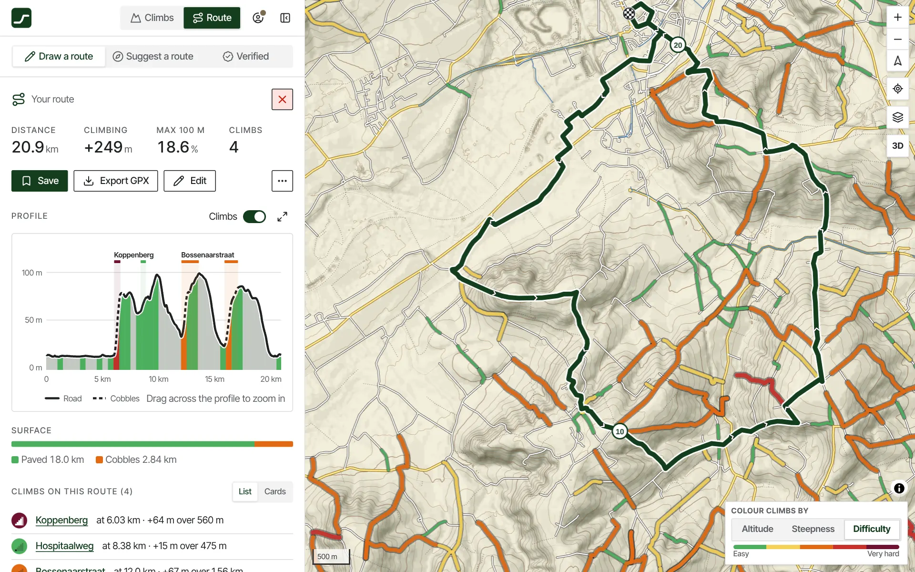This screenshot has width=915, height=572.
Task: Reset map north orientation
Action: 897,61
